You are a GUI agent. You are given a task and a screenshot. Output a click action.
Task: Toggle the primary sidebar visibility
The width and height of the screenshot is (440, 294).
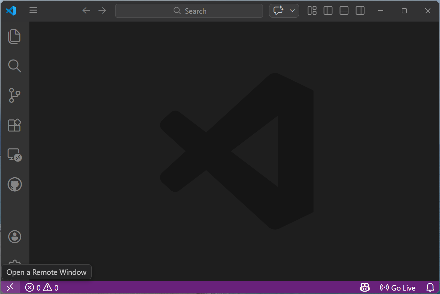point(328,11)
